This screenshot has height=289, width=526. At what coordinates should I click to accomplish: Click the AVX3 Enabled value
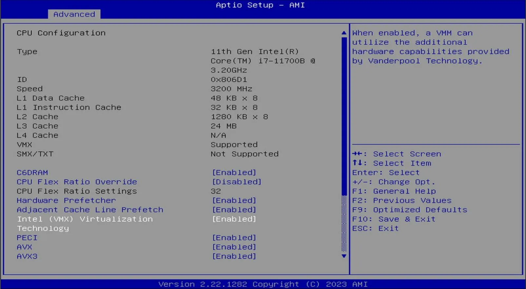click(x=234, y=256)
